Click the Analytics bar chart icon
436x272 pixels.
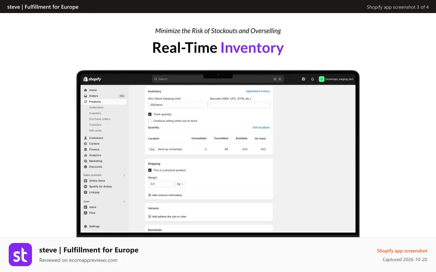pyautogui.click(x=85, y=155)
